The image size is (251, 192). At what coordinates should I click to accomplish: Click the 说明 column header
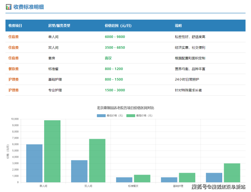click(178, 26)
